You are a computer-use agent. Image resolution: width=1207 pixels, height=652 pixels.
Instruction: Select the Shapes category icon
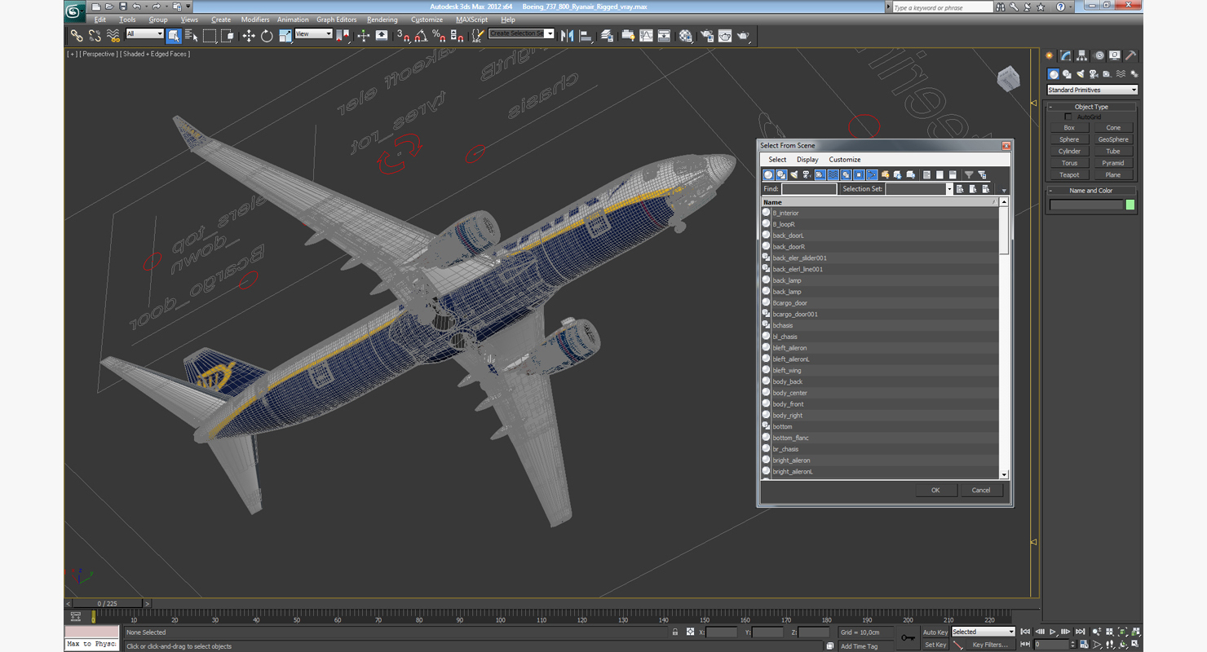[1067, 74]
